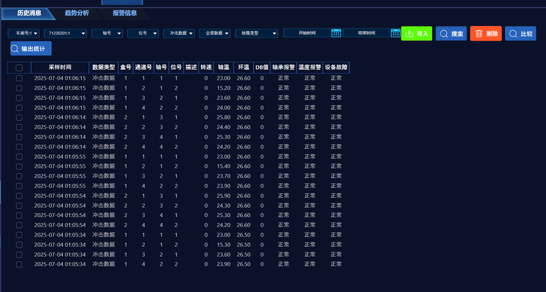Viewport: 546px width, 292px height.
Task: Focus the 结束时间 date field
Action: tap(367, 33)
